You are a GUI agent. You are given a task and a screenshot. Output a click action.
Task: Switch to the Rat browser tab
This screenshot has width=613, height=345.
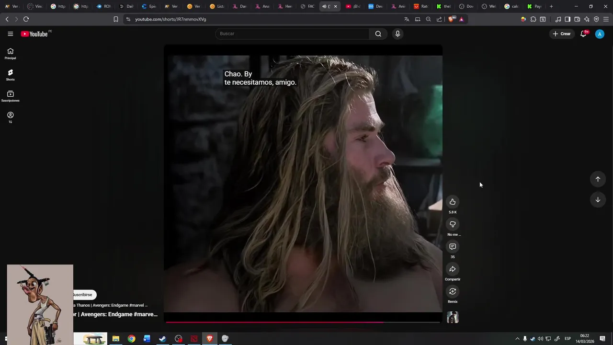(420, 6)
